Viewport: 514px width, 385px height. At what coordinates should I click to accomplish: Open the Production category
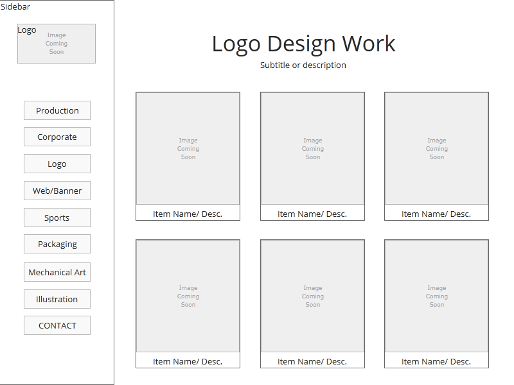pyautogui.click(x=57, y=110)
